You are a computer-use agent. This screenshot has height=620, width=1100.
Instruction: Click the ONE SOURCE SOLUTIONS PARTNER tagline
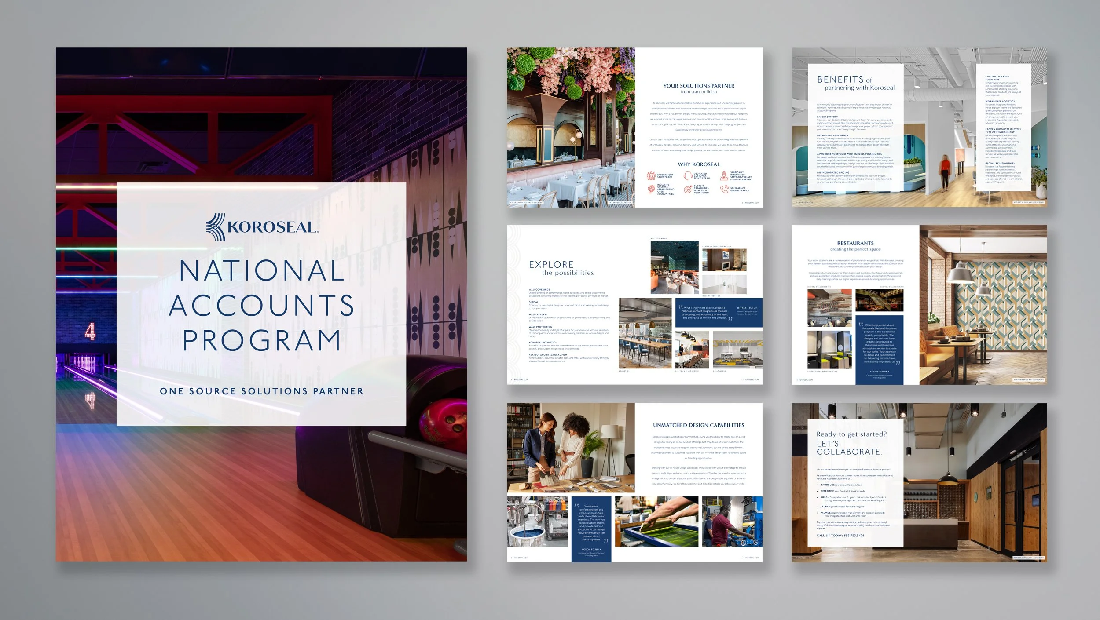261,391
